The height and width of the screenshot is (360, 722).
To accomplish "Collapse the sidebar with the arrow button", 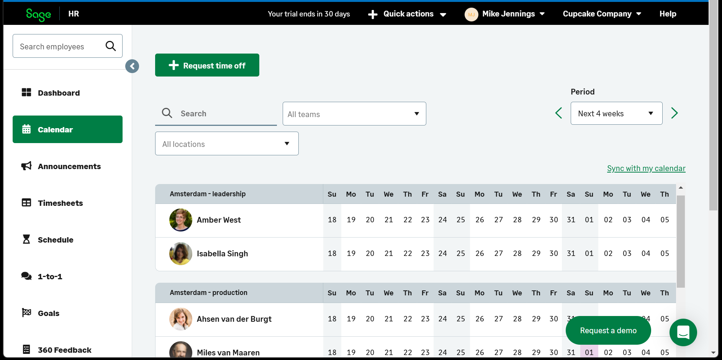I will pyautogui.click(x=132, y=66).
